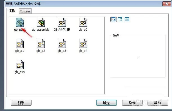This screenshot has width=172, height=111.
Task: Close the 新建 SolidWorks 文件 dialog
Action: 167,4
